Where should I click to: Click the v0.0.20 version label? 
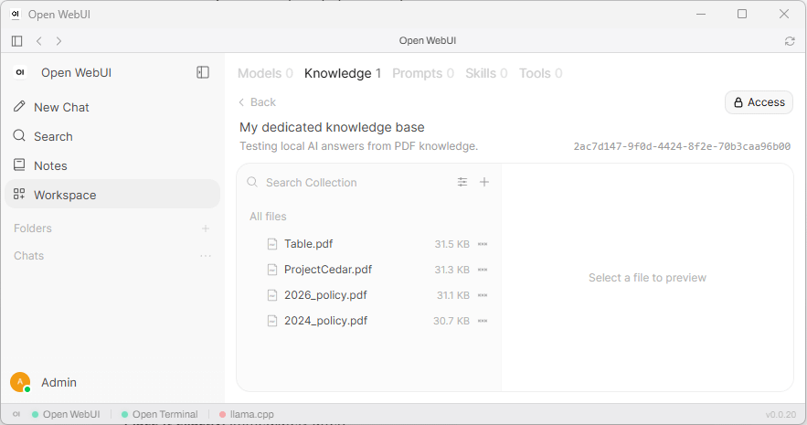780,415
